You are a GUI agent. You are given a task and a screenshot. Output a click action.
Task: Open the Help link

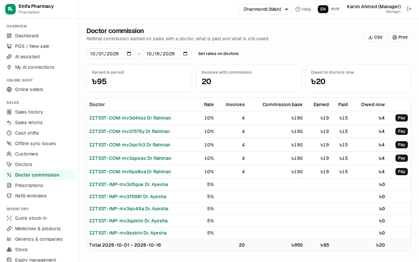tap(303, 9)
